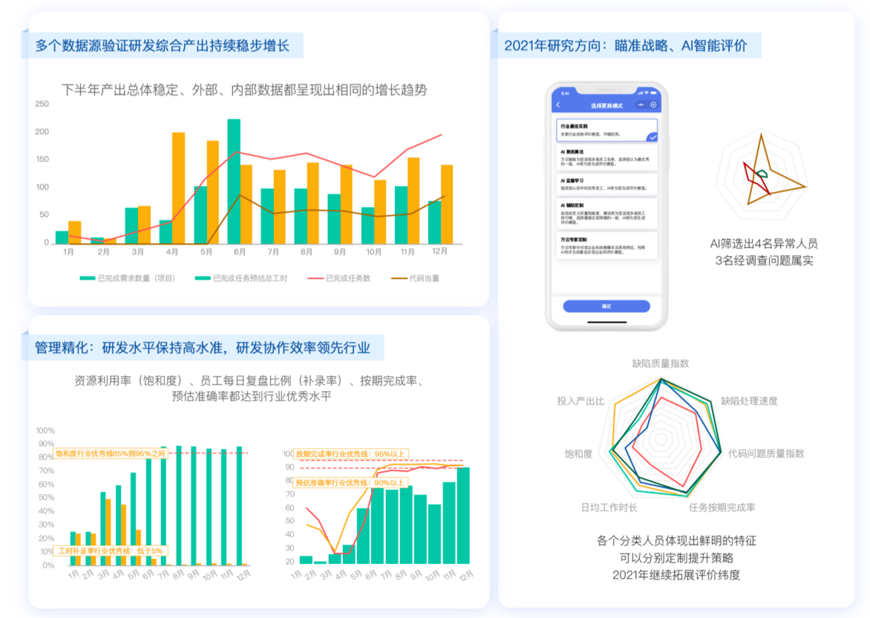Click the 12月 axis label in top chart
This screenshot has width=870, height=618.
pos(440,252)
